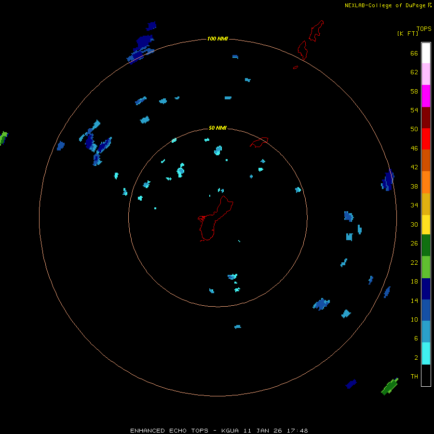Click the ENHANCED ECHO TOPS caption
Viewport: 434px width, 434px height.
click(169, 431)
